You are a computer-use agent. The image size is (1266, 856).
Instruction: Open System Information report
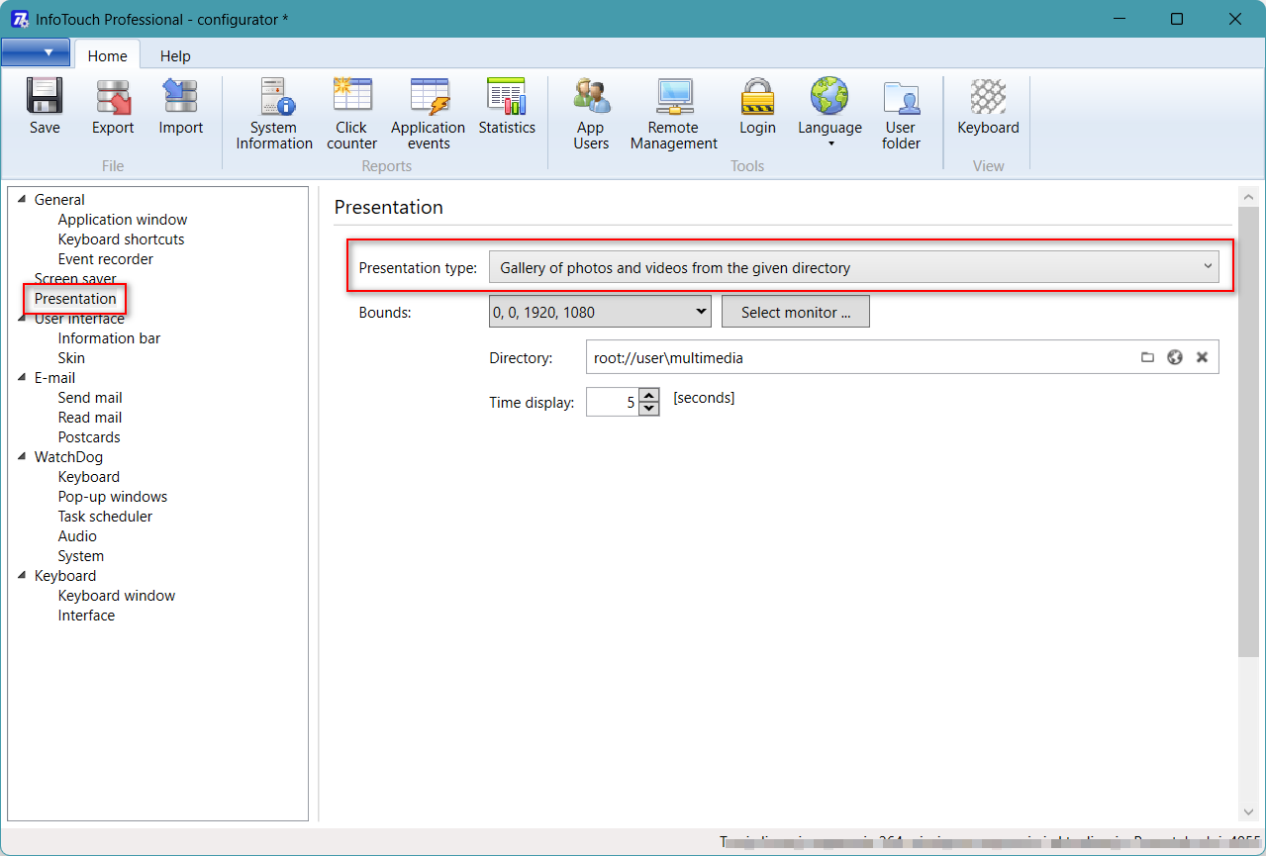pos(274,114)
